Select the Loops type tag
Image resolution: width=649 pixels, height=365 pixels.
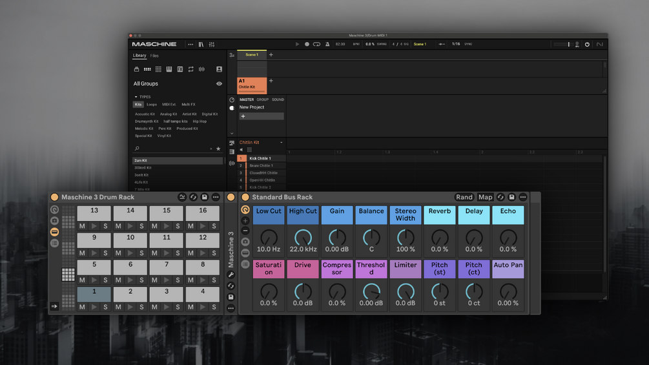tap(152, 104)
